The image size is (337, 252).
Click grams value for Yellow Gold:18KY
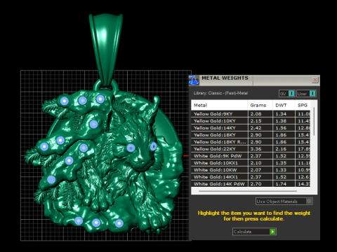tap(256, 135)
